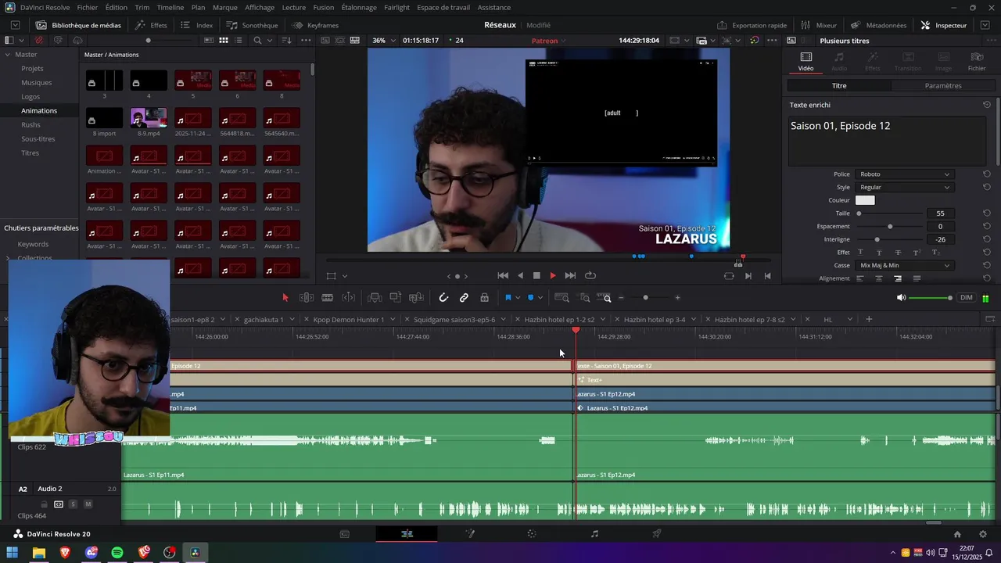This screenshot has height=563, width=1001.
Task: Open media pool sort options
Action: [x=286, y=40]
